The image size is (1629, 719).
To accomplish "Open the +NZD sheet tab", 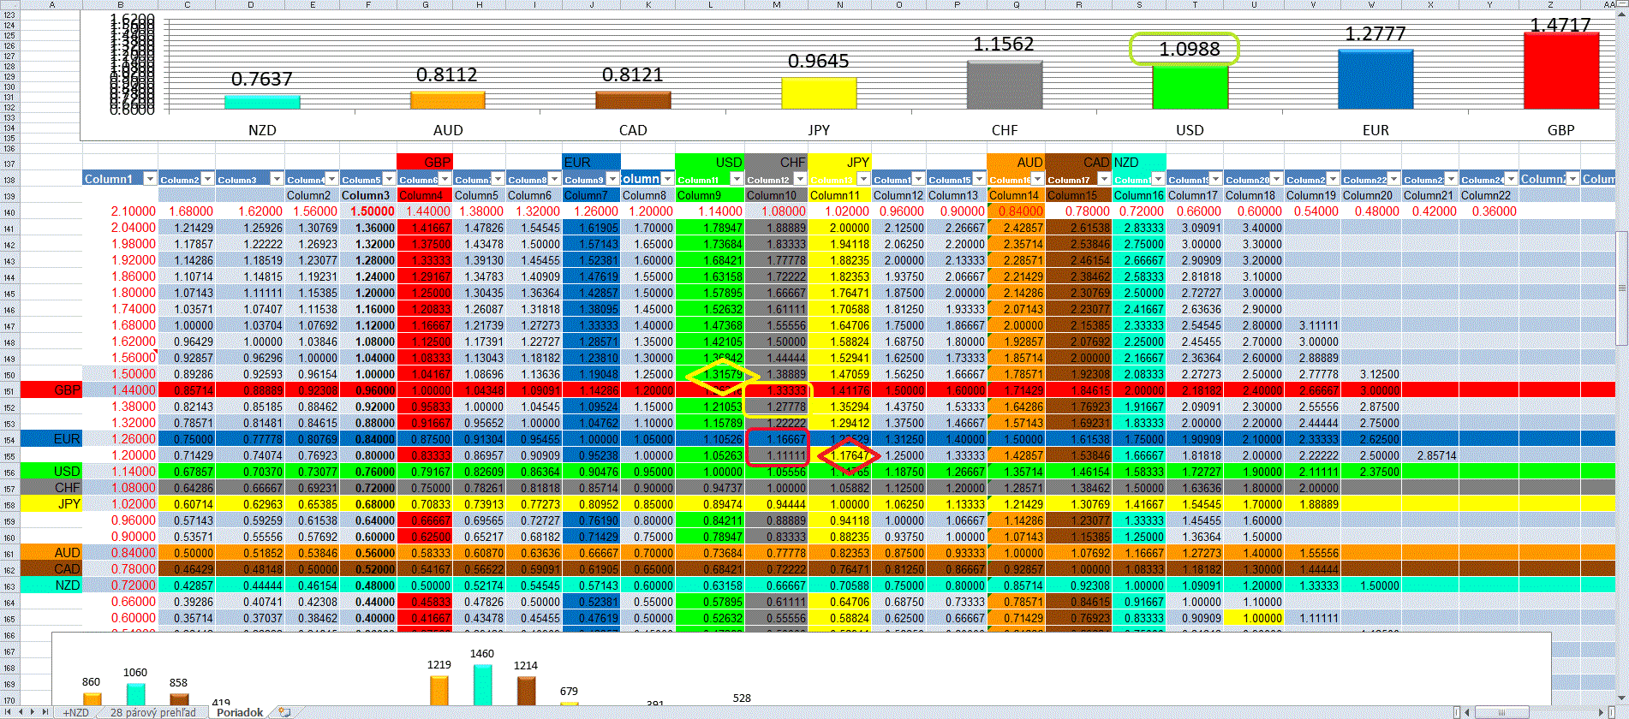I will 75,712.
